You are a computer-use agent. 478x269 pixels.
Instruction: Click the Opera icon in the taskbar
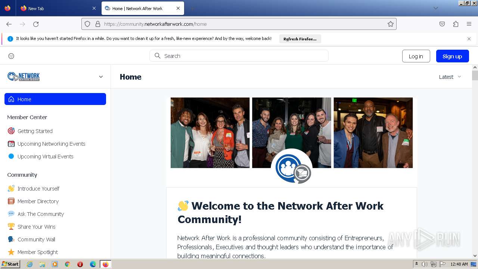80,264
